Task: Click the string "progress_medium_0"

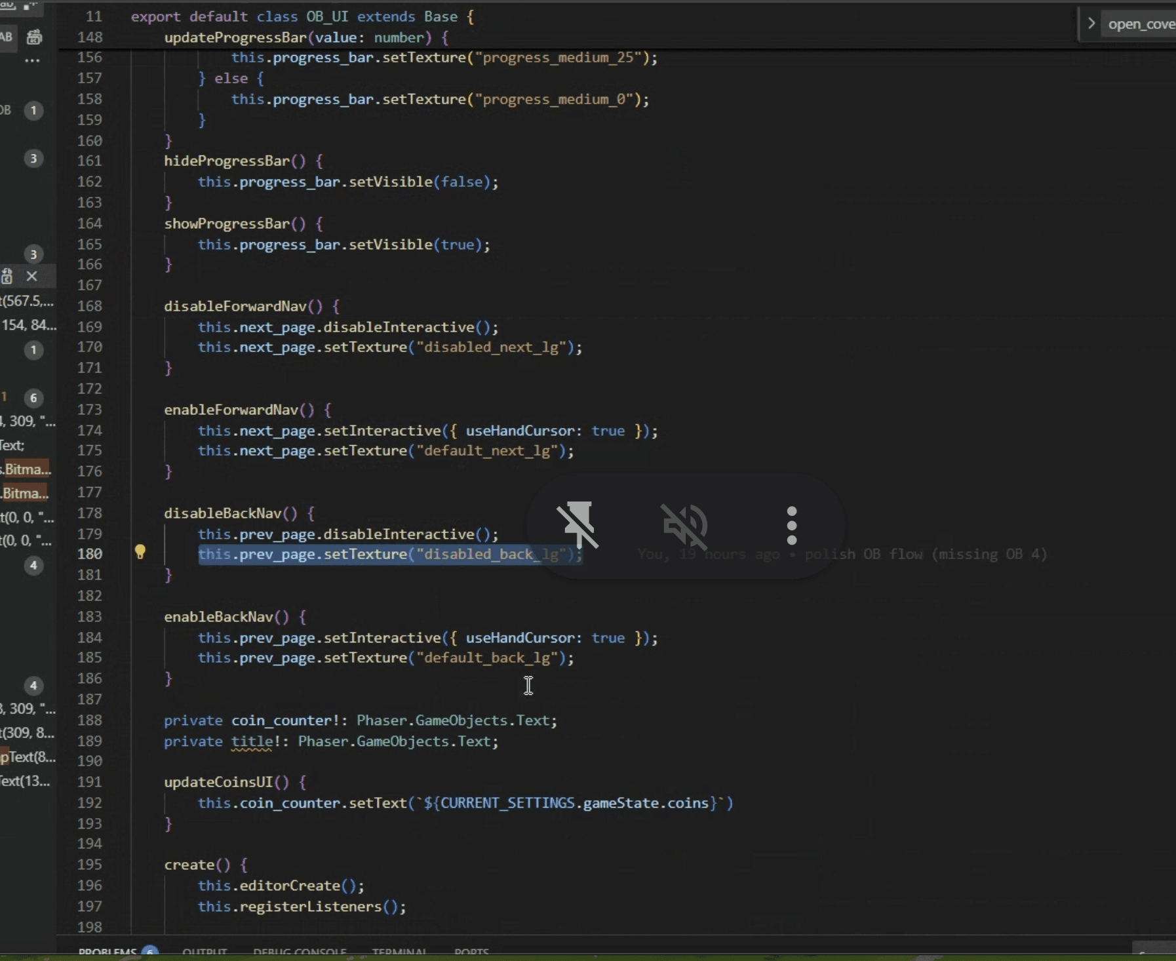Action: pos(554,99)
